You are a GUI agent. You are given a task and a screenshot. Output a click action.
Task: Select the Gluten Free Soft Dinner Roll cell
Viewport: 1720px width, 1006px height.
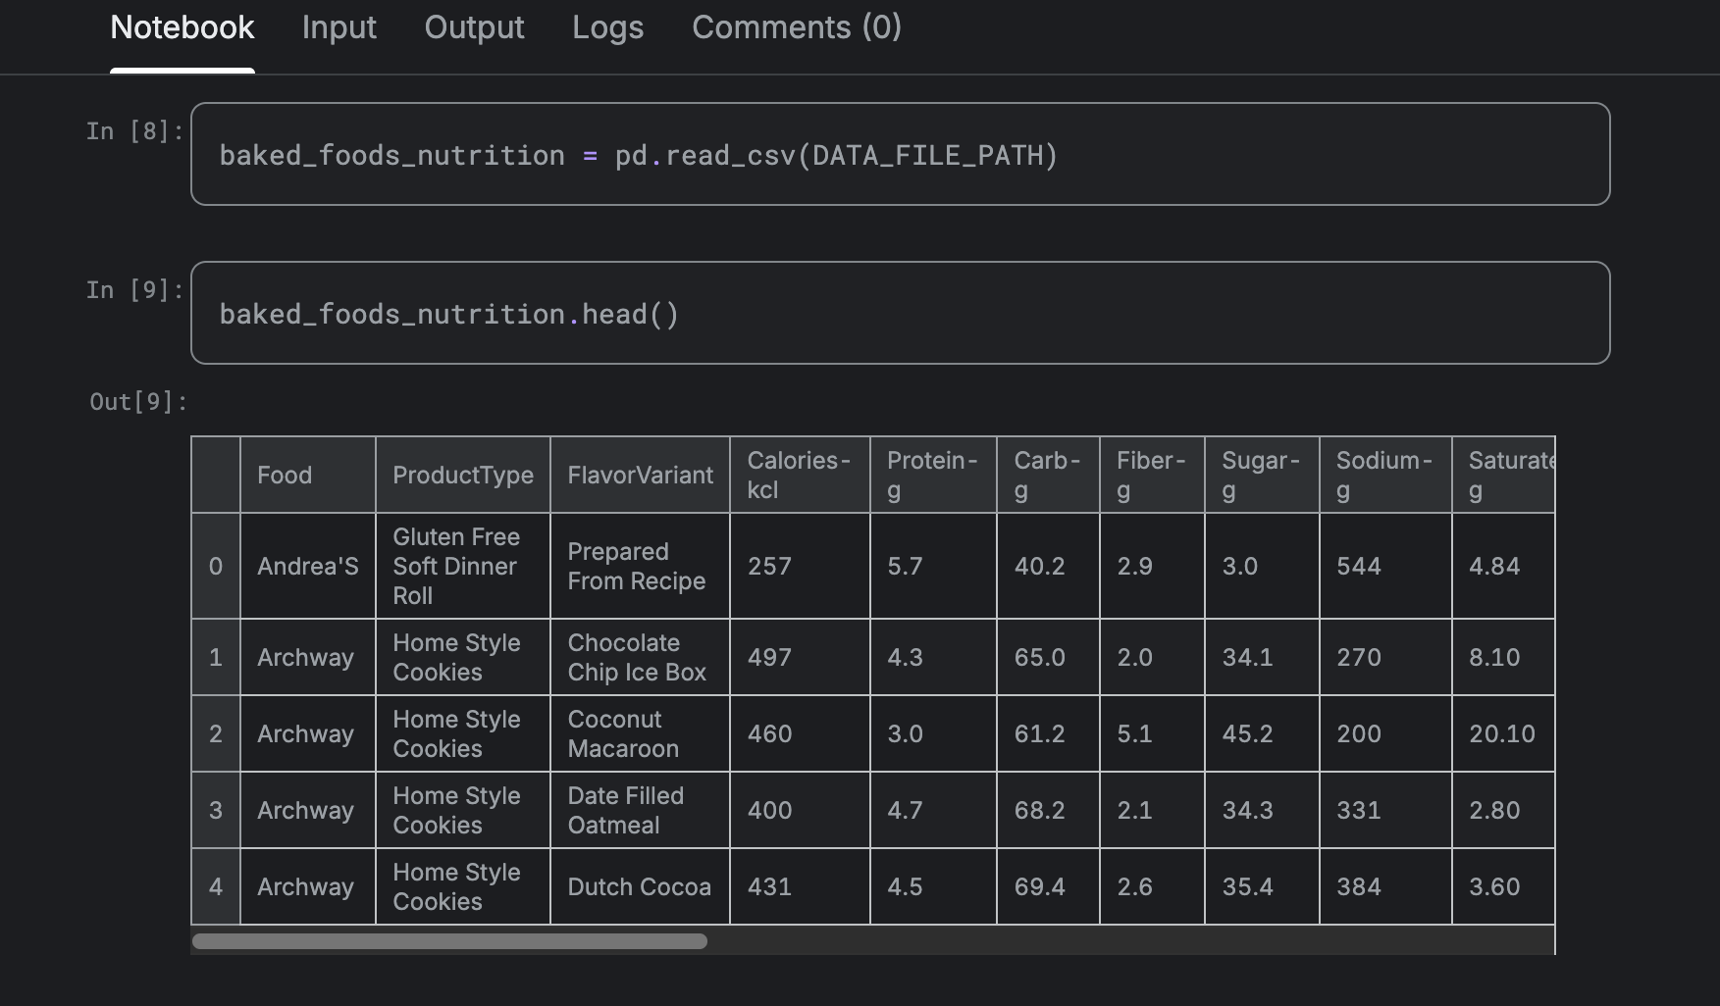[x=463, y=566]
